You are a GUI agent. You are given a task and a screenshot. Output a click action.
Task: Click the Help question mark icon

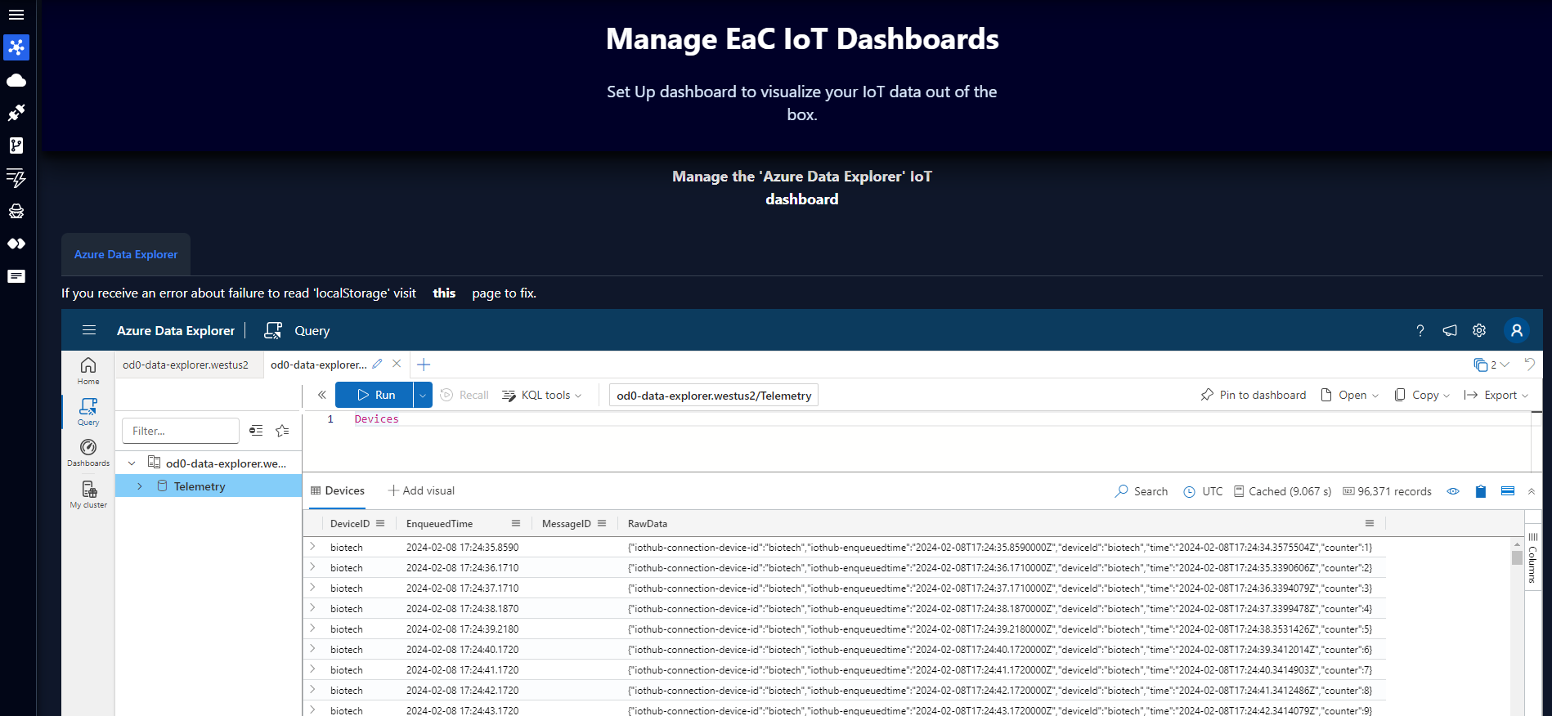click(1420, 330)
